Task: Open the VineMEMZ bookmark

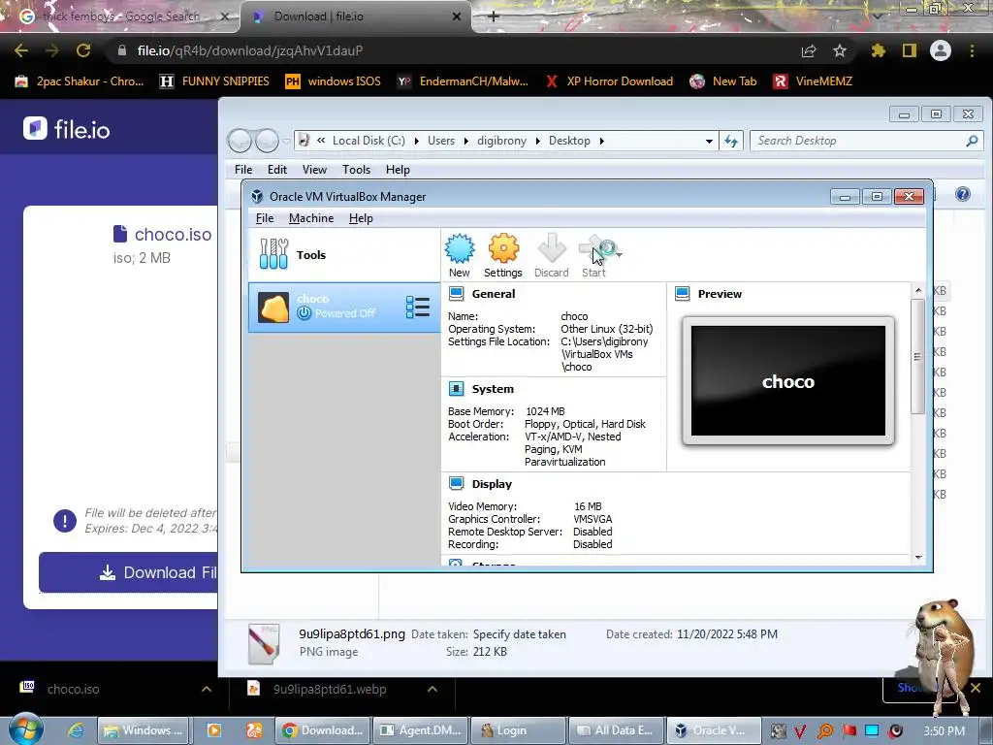Action: point(813,81)
